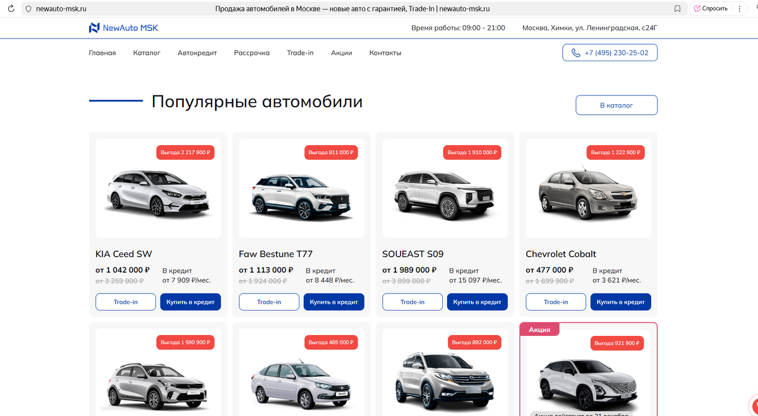Image resolution: width=758 pixels, height=416 pixels.
Task: Open the browser three-dot menu
Action: [x=739, y=9]
